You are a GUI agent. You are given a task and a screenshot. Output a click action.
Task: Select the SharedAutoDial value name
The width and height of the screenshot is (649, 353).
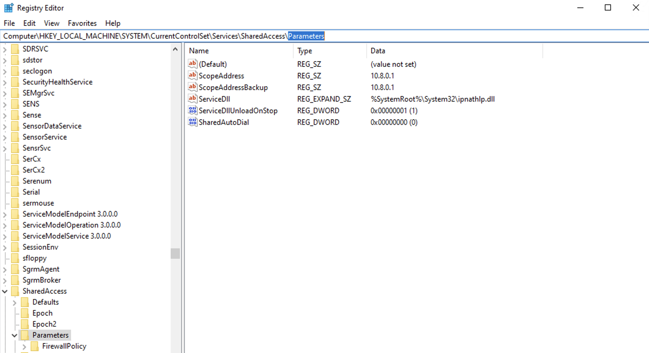(224, 122)
